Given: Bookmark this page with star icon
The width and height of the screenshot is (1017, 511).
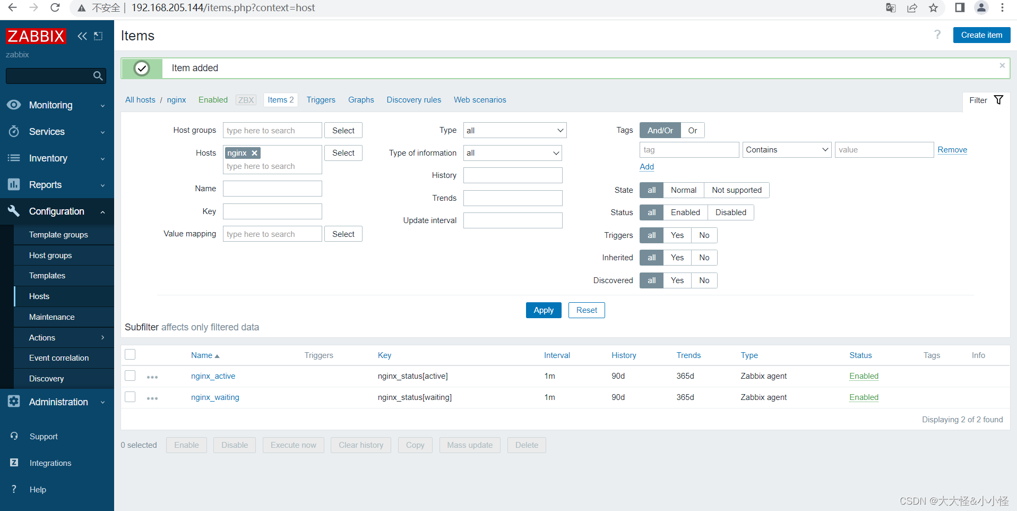Looking at the screenshot, I should (934, 7).
